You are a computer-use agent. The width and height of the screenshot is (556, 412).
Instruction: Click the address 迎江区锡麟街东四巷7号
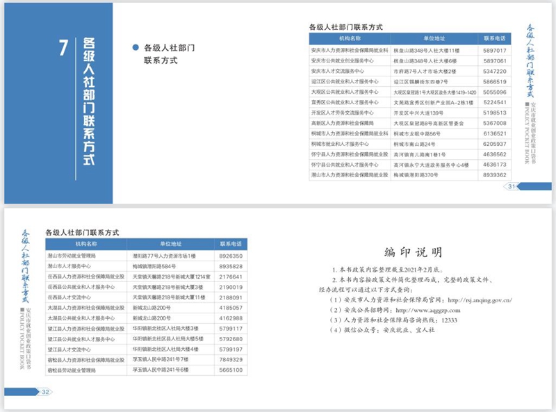pos(421,81)
